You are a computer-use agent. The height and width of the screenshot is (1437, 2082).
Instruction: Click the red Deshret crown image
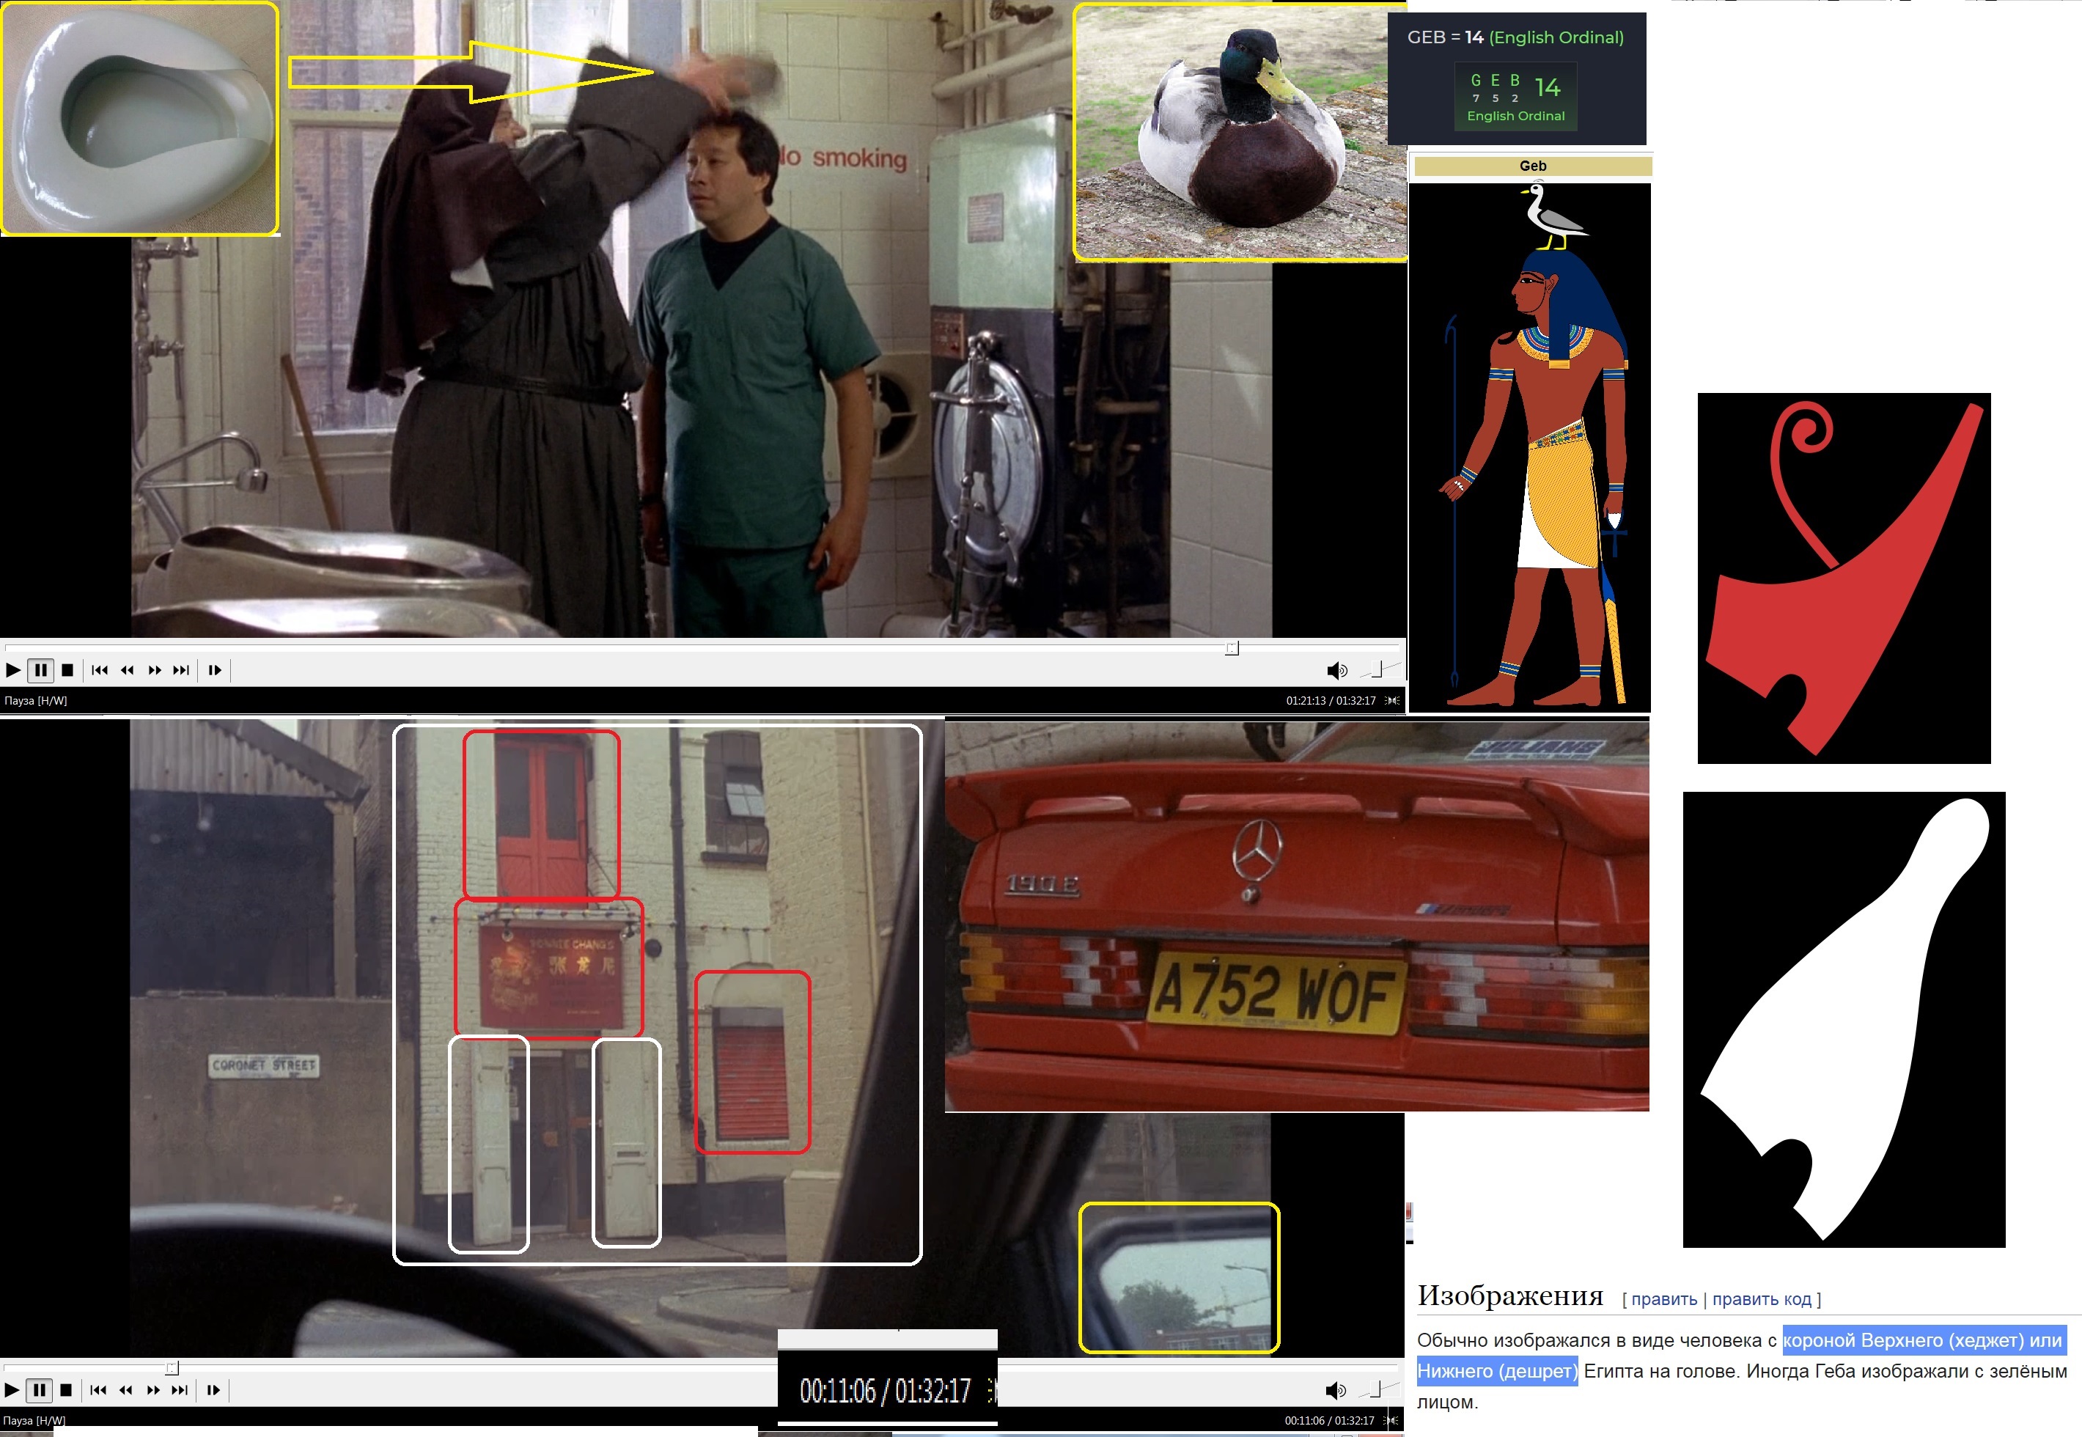(x=1844, y=578)
